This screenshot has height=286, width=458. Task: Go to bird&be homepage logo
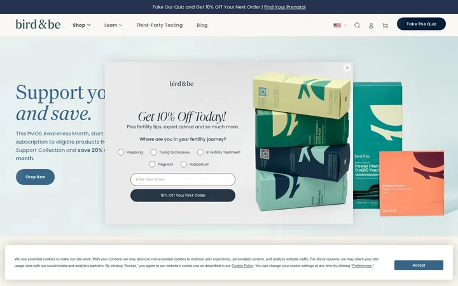pyautogui.click(x=38, y=24)
